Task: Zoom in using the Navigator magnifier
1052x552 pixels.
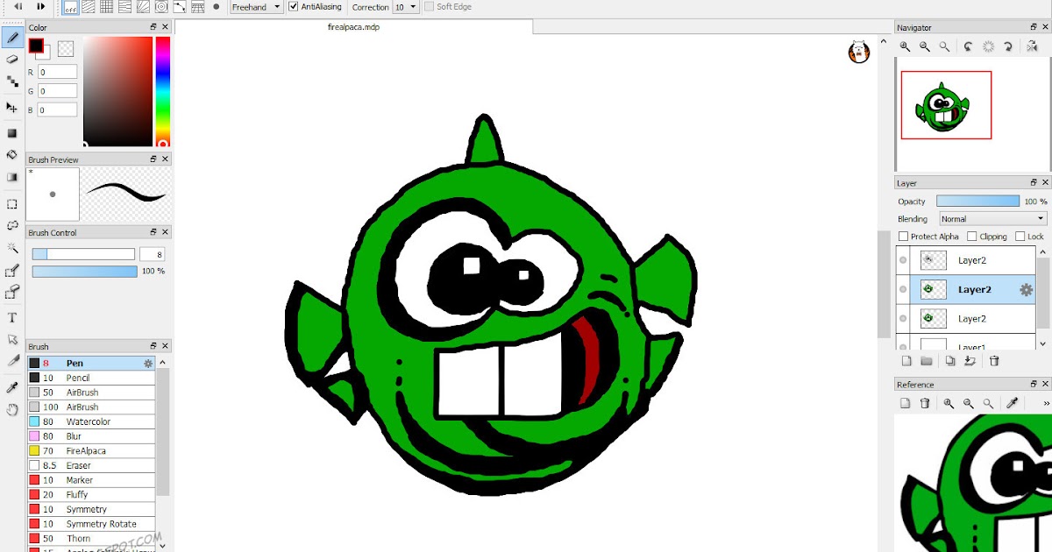Action: click(905, 46)
